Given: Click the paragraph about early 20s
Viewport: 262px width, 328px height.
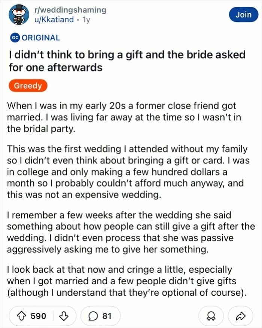Looking at the screenshot, I should pos(124,117).
